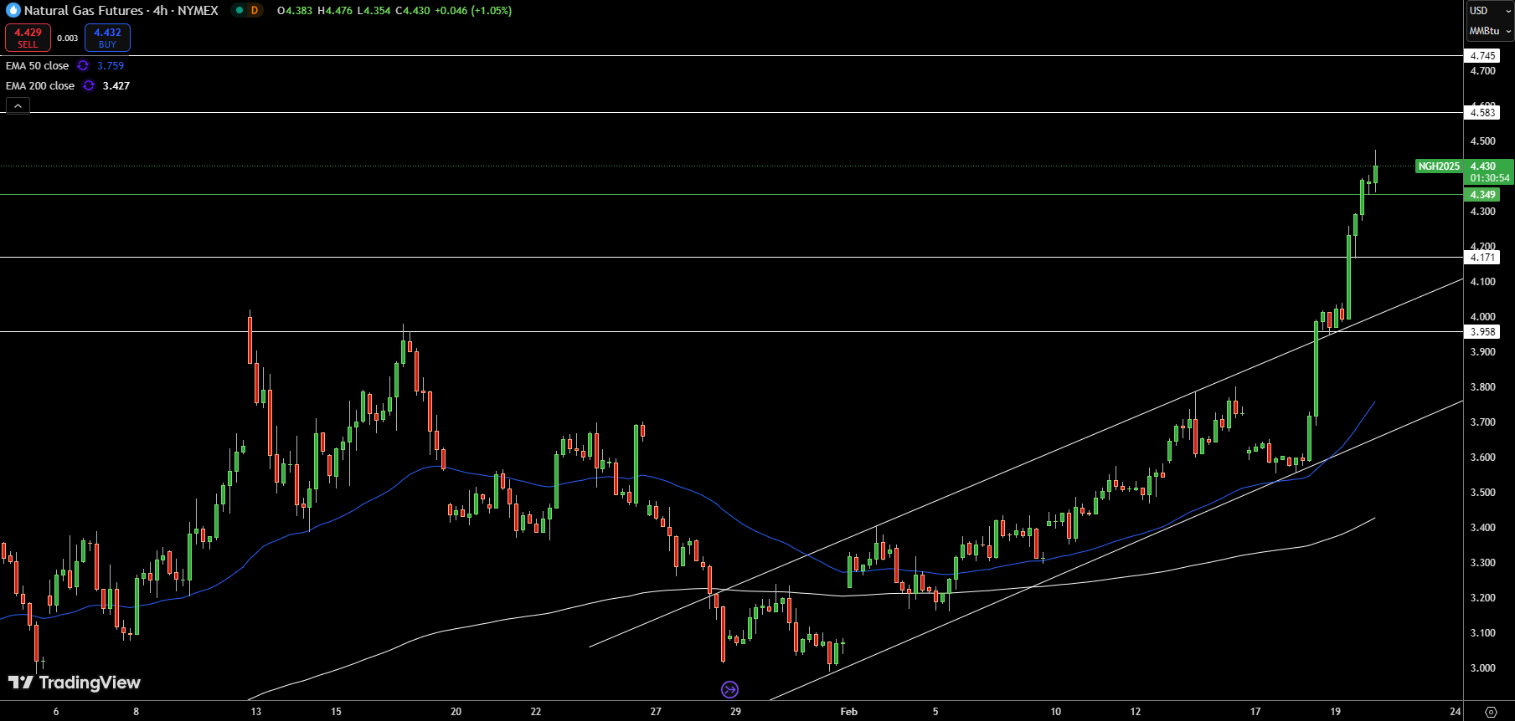Click the 3.000 price axis label
The image size is (1515, 721).
pos(1483,668)
